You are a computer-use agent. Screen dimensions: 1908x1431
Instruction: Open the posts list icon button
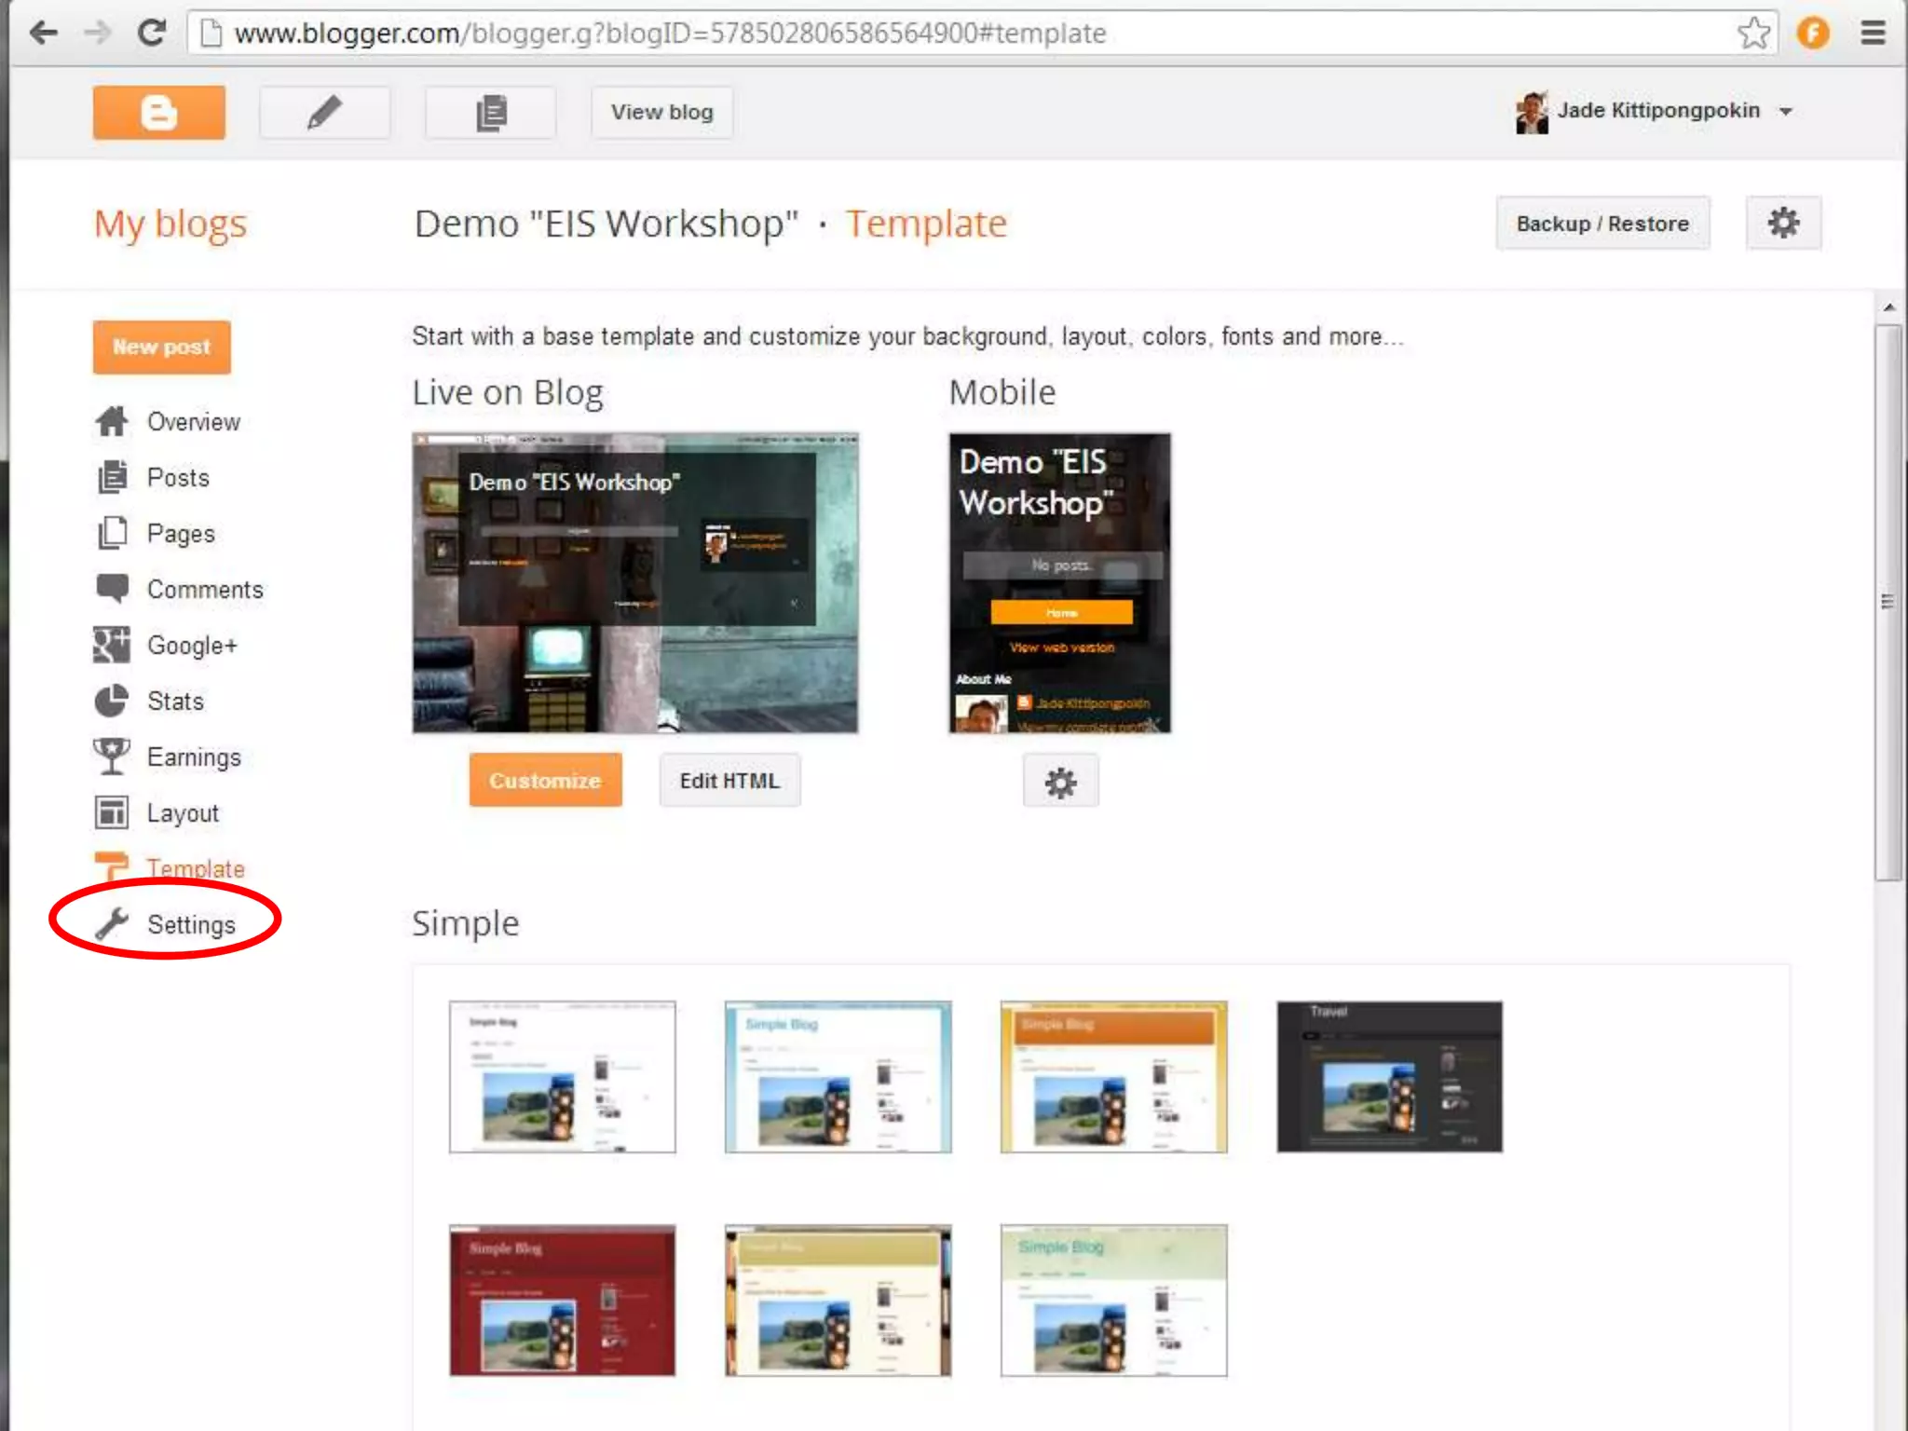[490, 113]
